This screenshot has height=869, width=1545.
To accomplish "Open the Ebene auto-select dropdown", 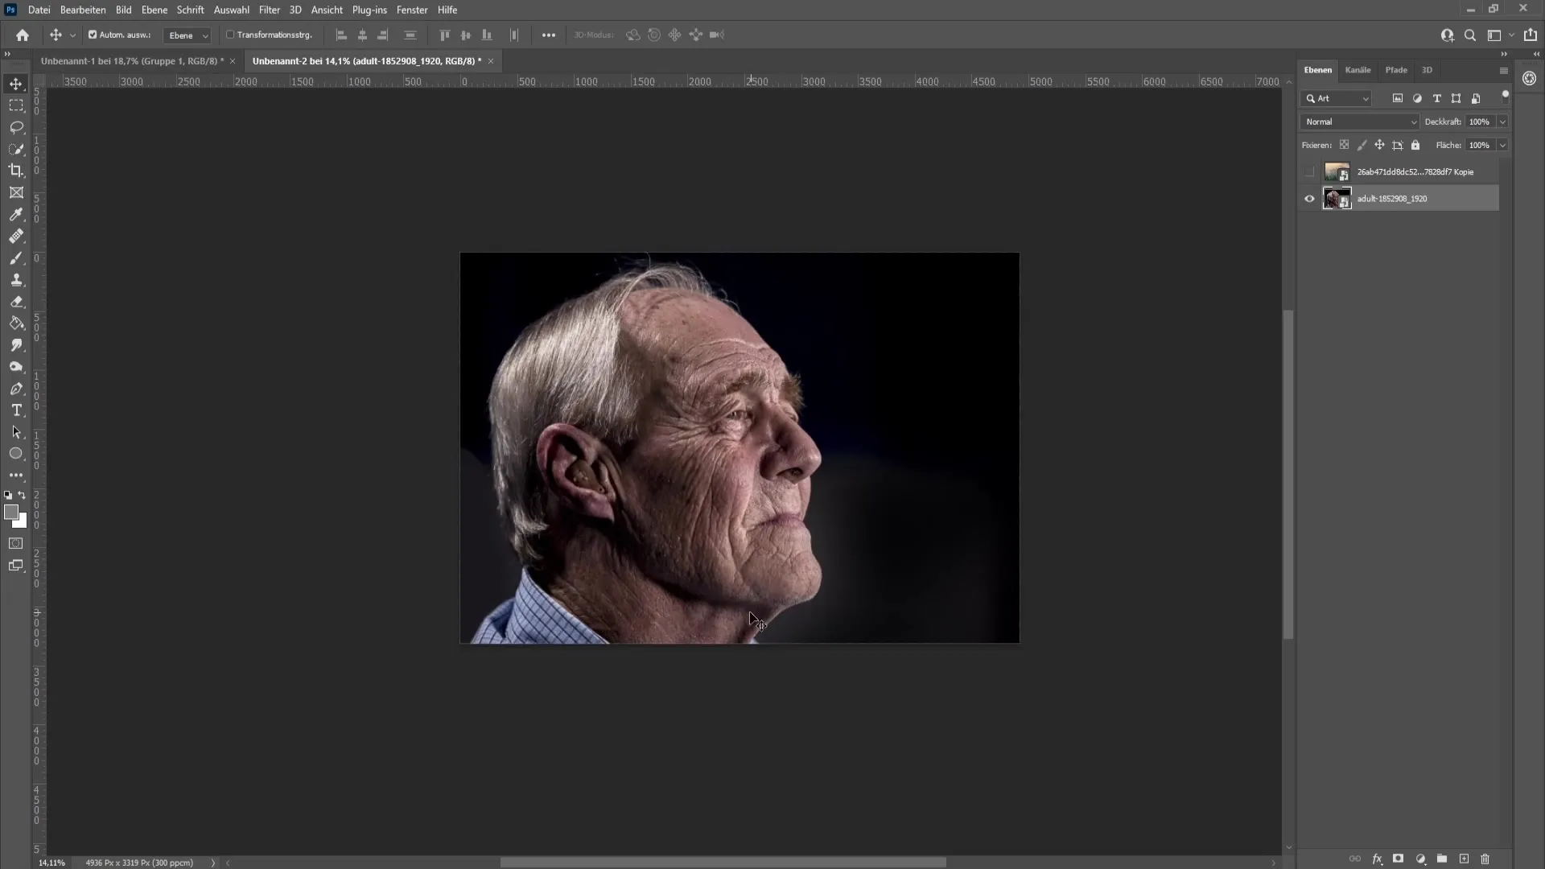I will (187, 35).
